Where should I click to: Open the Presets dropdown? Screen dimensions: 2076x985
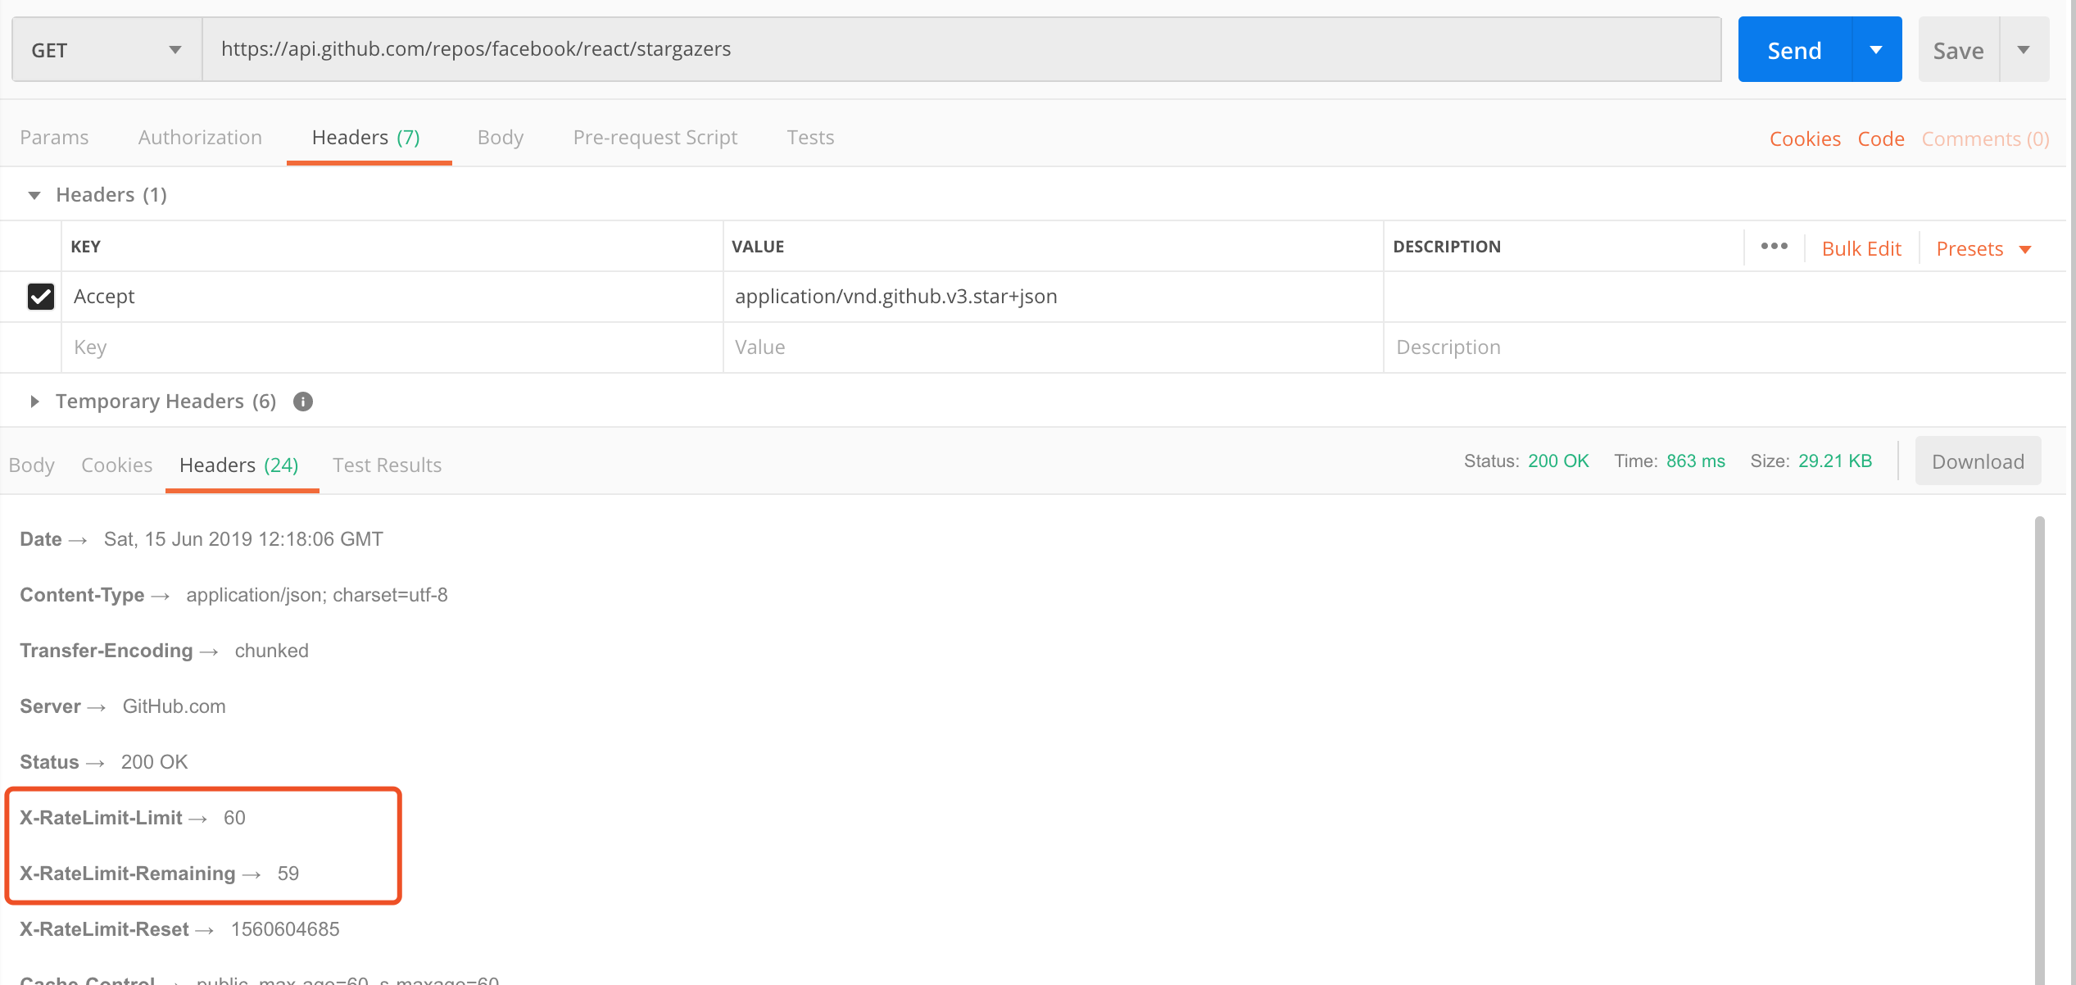pos(1983,247)
